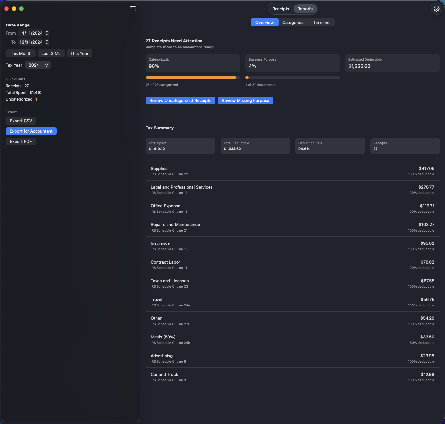This screenshot has height=424, width=445.
Task: Click the Categorization progress bar
Action: click(193, 78)
